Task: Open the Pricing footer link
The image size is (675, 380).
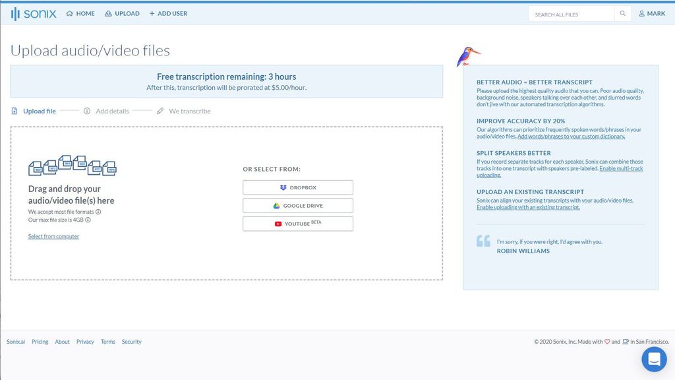Action: 40,341
